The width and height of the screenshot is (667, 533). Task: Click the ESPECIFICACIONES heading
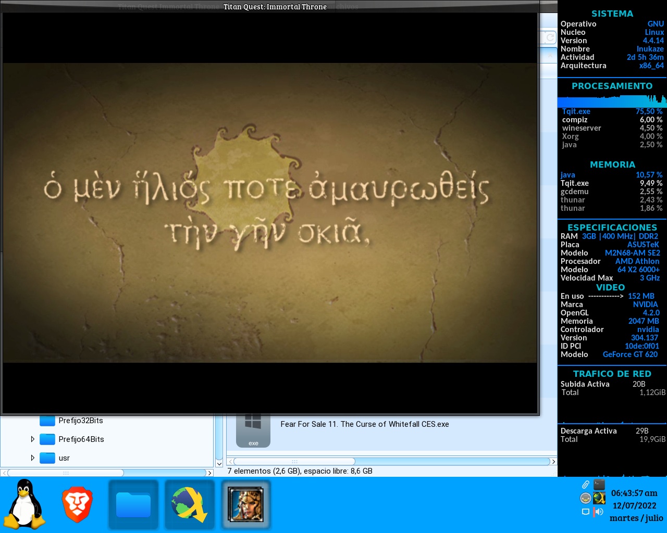click(612, 227)
